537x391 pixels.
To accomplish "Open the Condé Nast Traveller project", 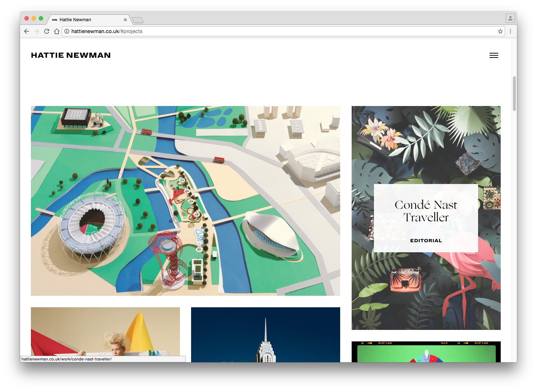I will point(426,218).
